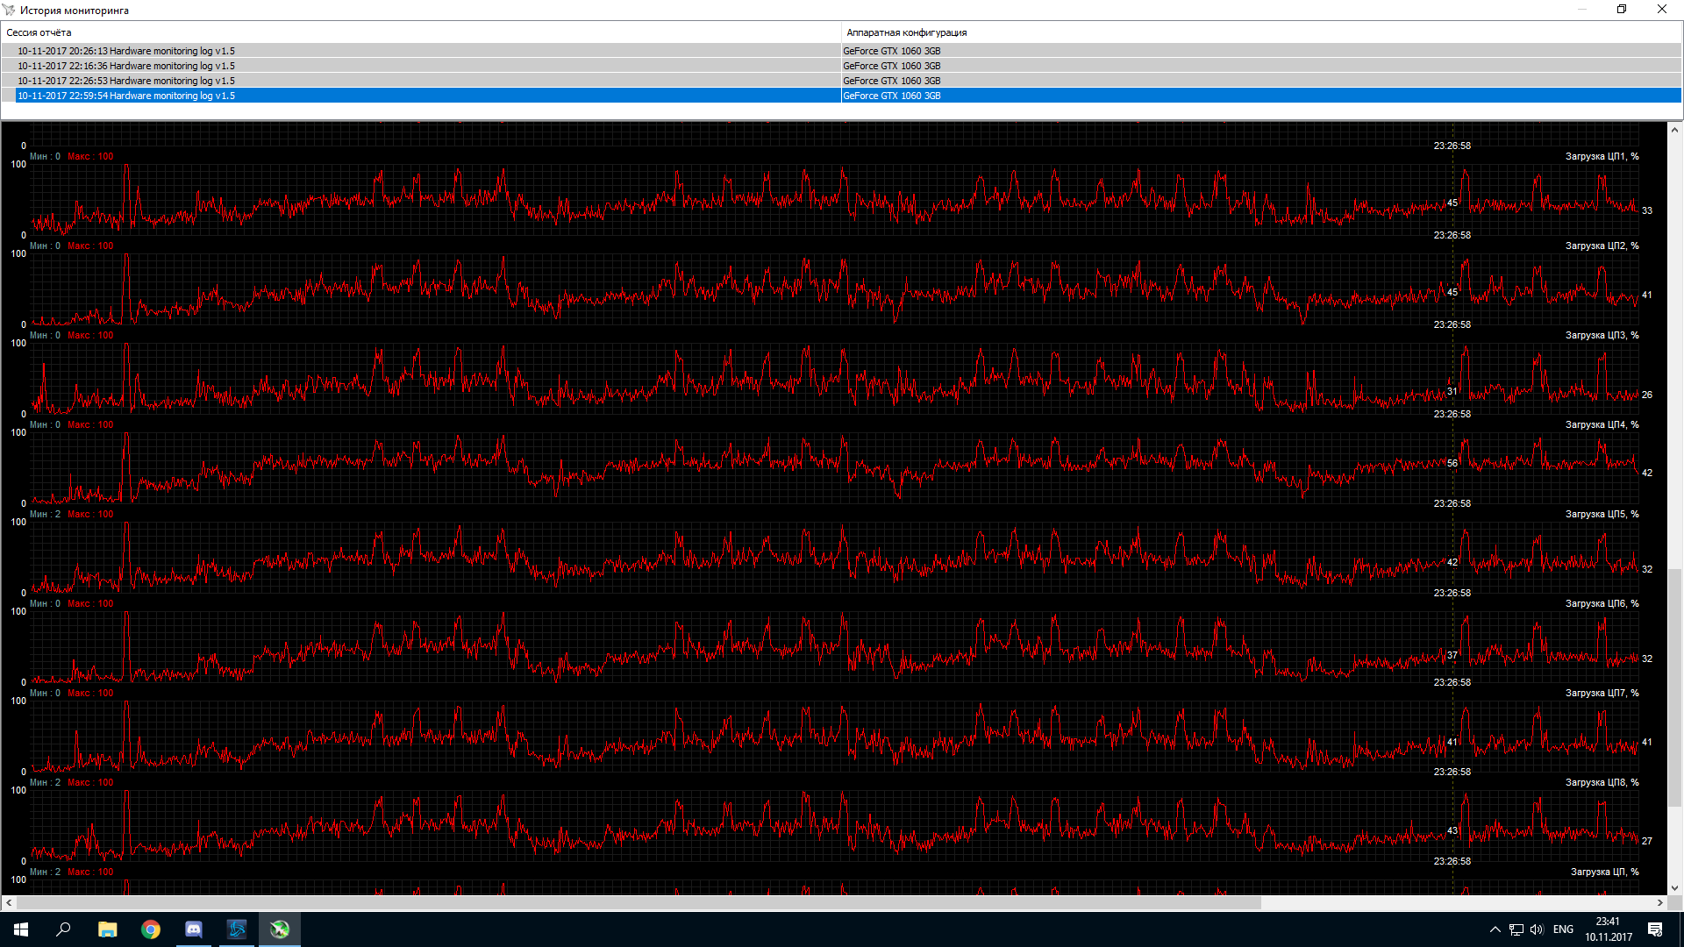This screenshot has width=1684, height=947.
Task: Switch to Battle.net app in taskbar
Action: click(237, 929)
